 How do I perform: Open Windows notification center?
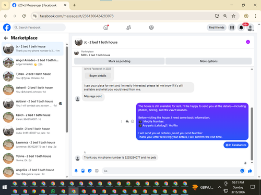tap(252, 187)
